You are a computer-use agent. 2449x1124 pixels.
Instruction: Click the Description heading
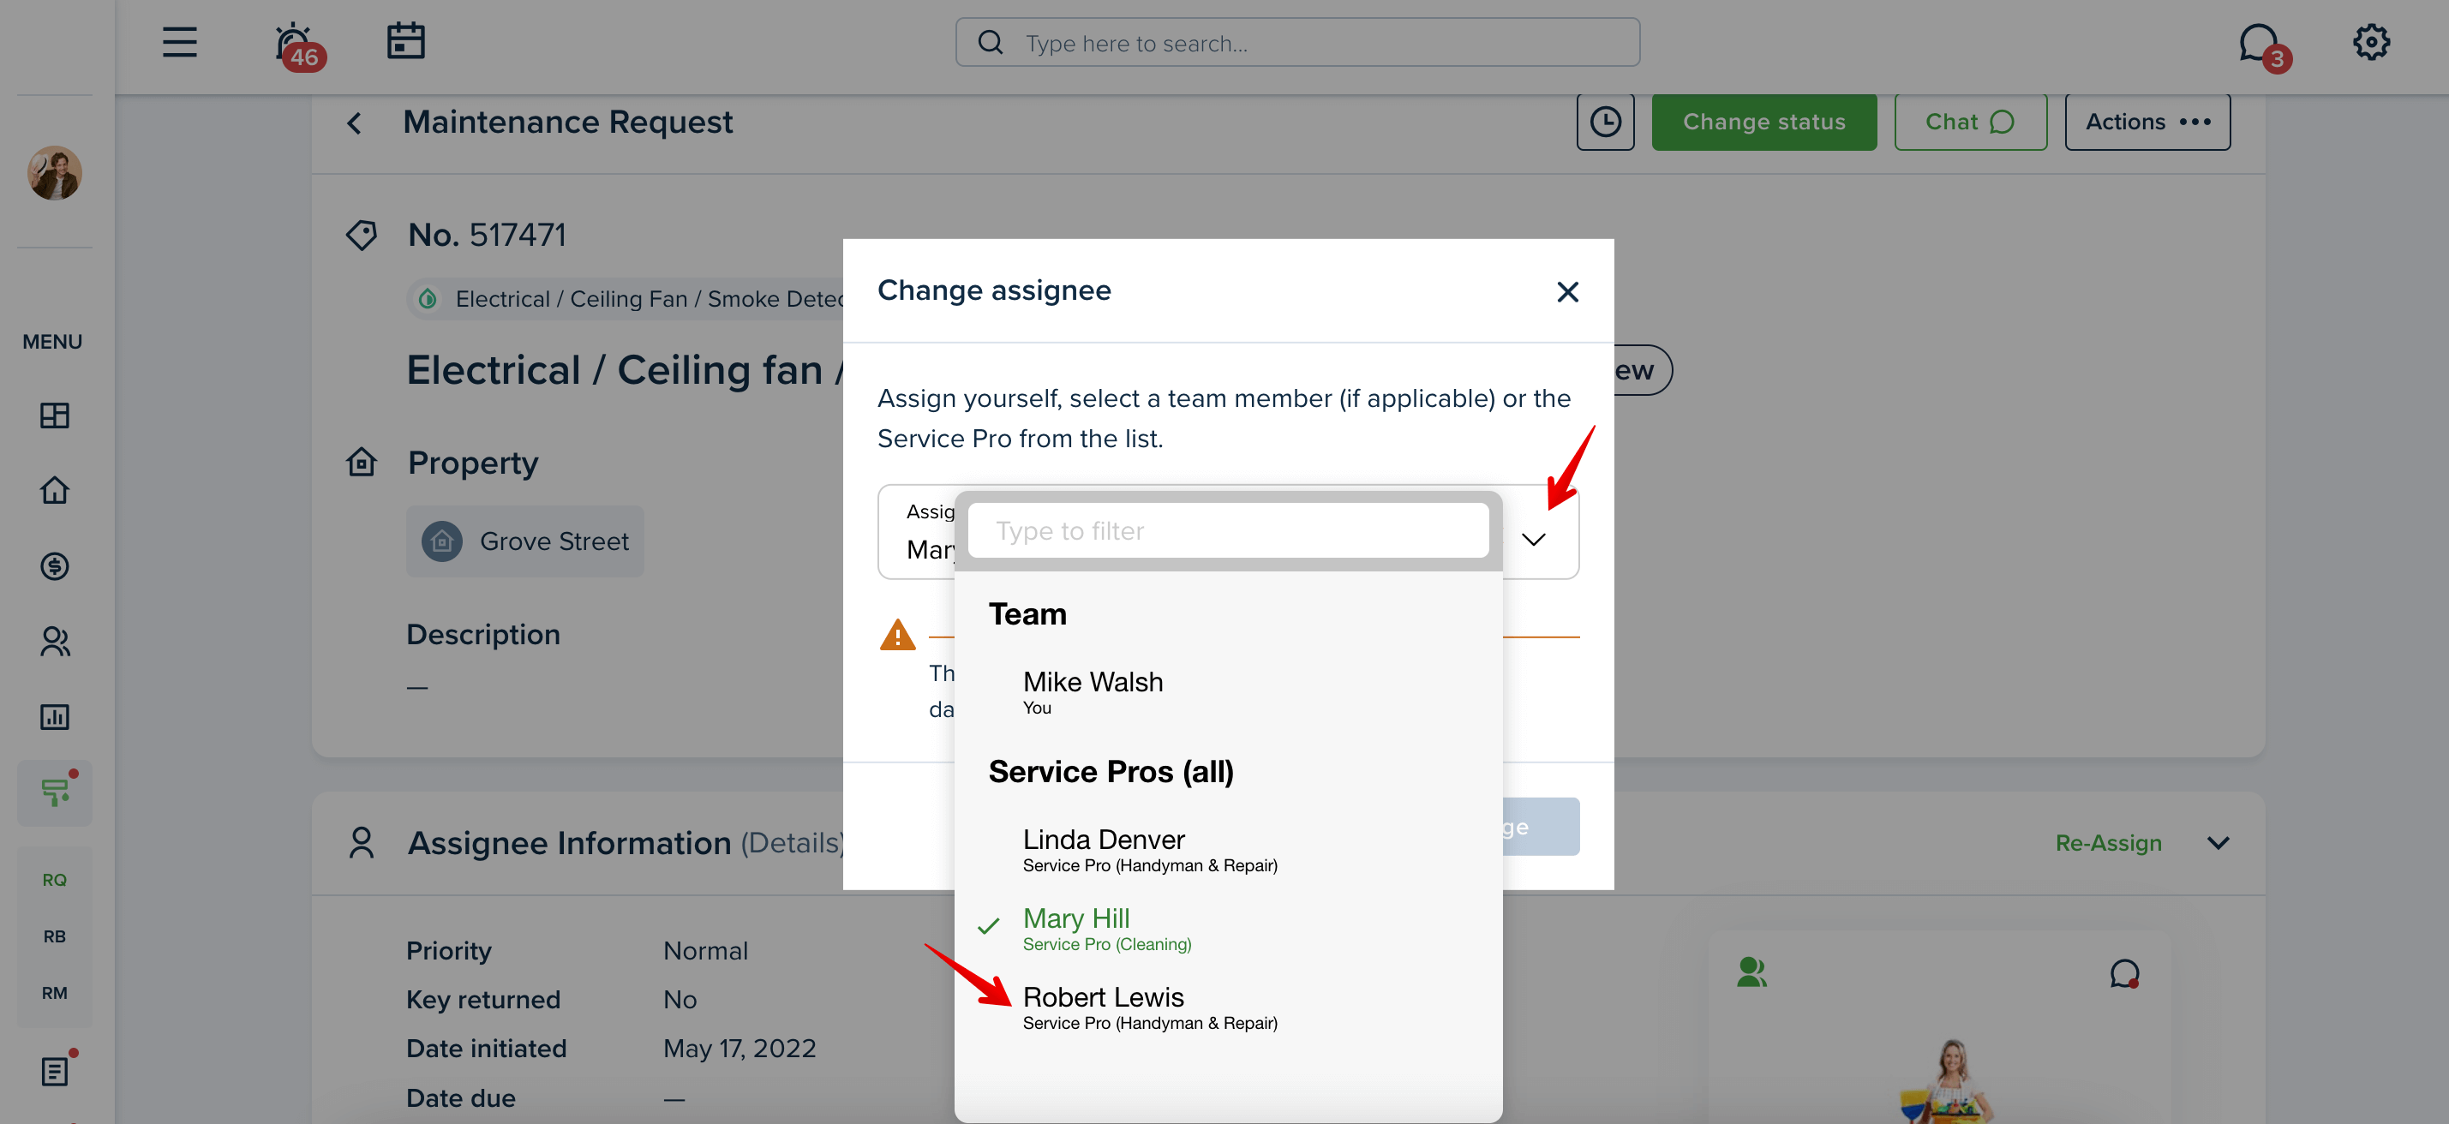tap(482, 634)
